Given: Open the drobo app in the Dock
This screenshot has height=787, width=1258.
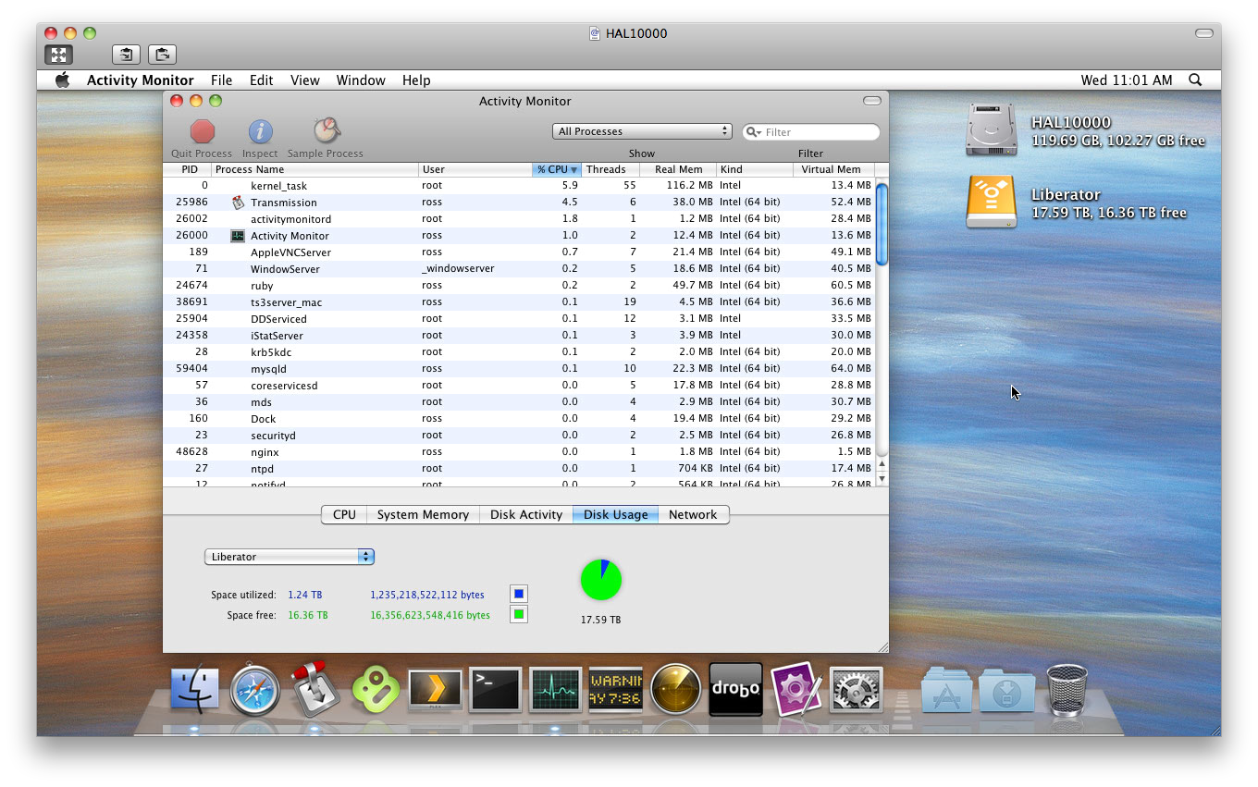Looking at the screenshot, I should pos(735,689).
